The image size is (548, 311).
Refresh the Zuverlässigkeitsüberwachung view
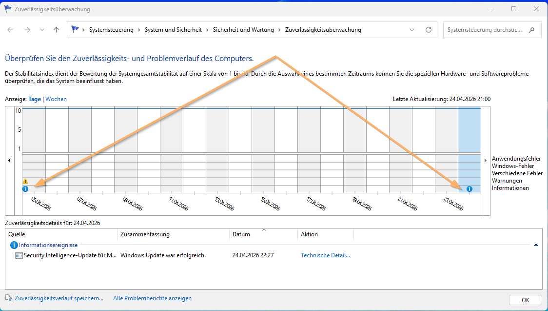429,30
